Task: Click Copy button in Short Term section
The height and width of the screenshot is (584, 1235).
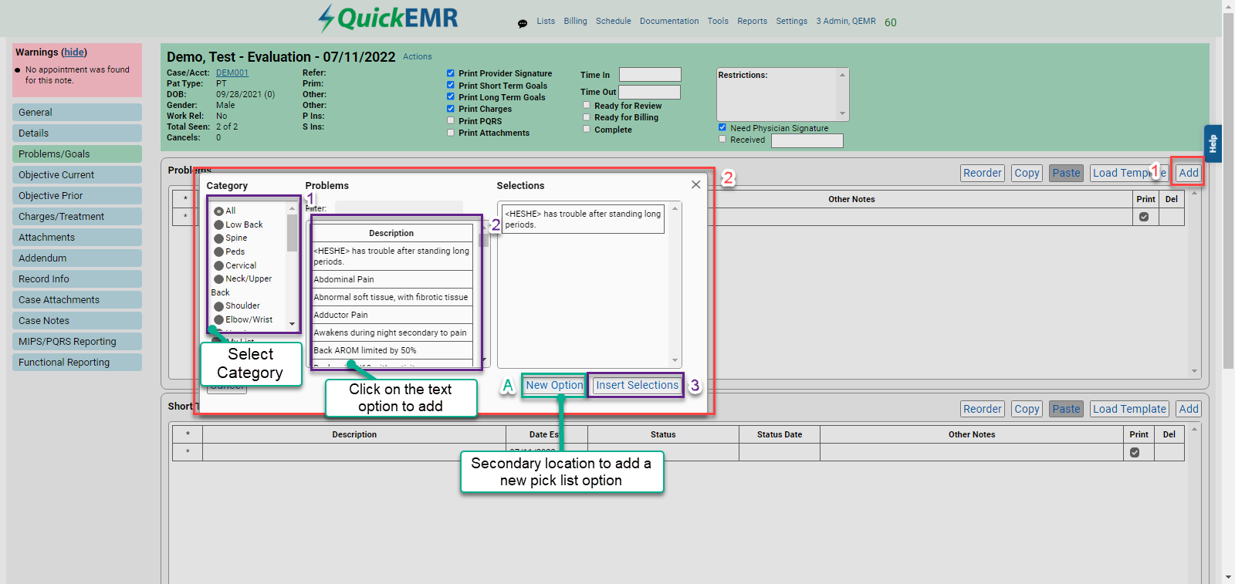Action: (x=1027, y=409)
